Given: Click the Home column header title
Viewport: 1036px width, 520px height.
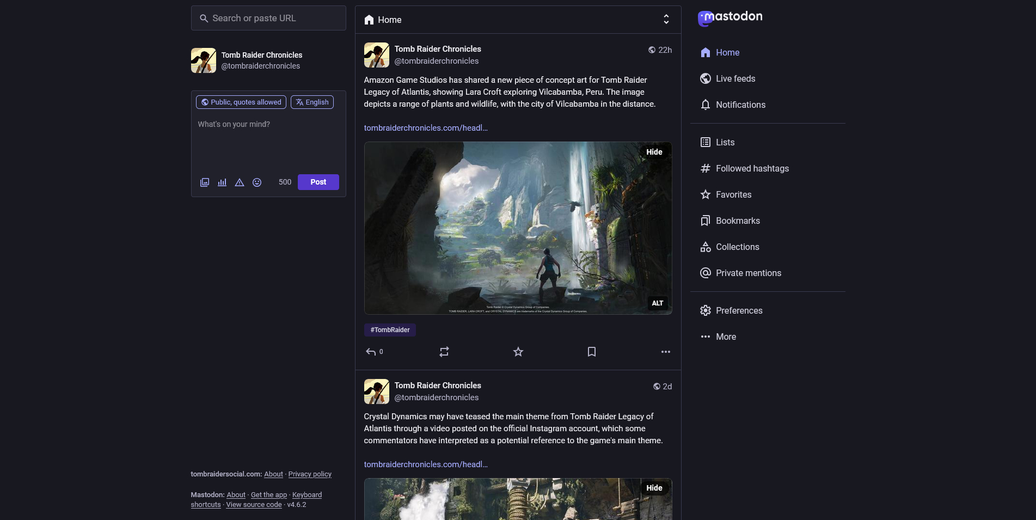Looking at the screenshot, I should tap(383, 20).
